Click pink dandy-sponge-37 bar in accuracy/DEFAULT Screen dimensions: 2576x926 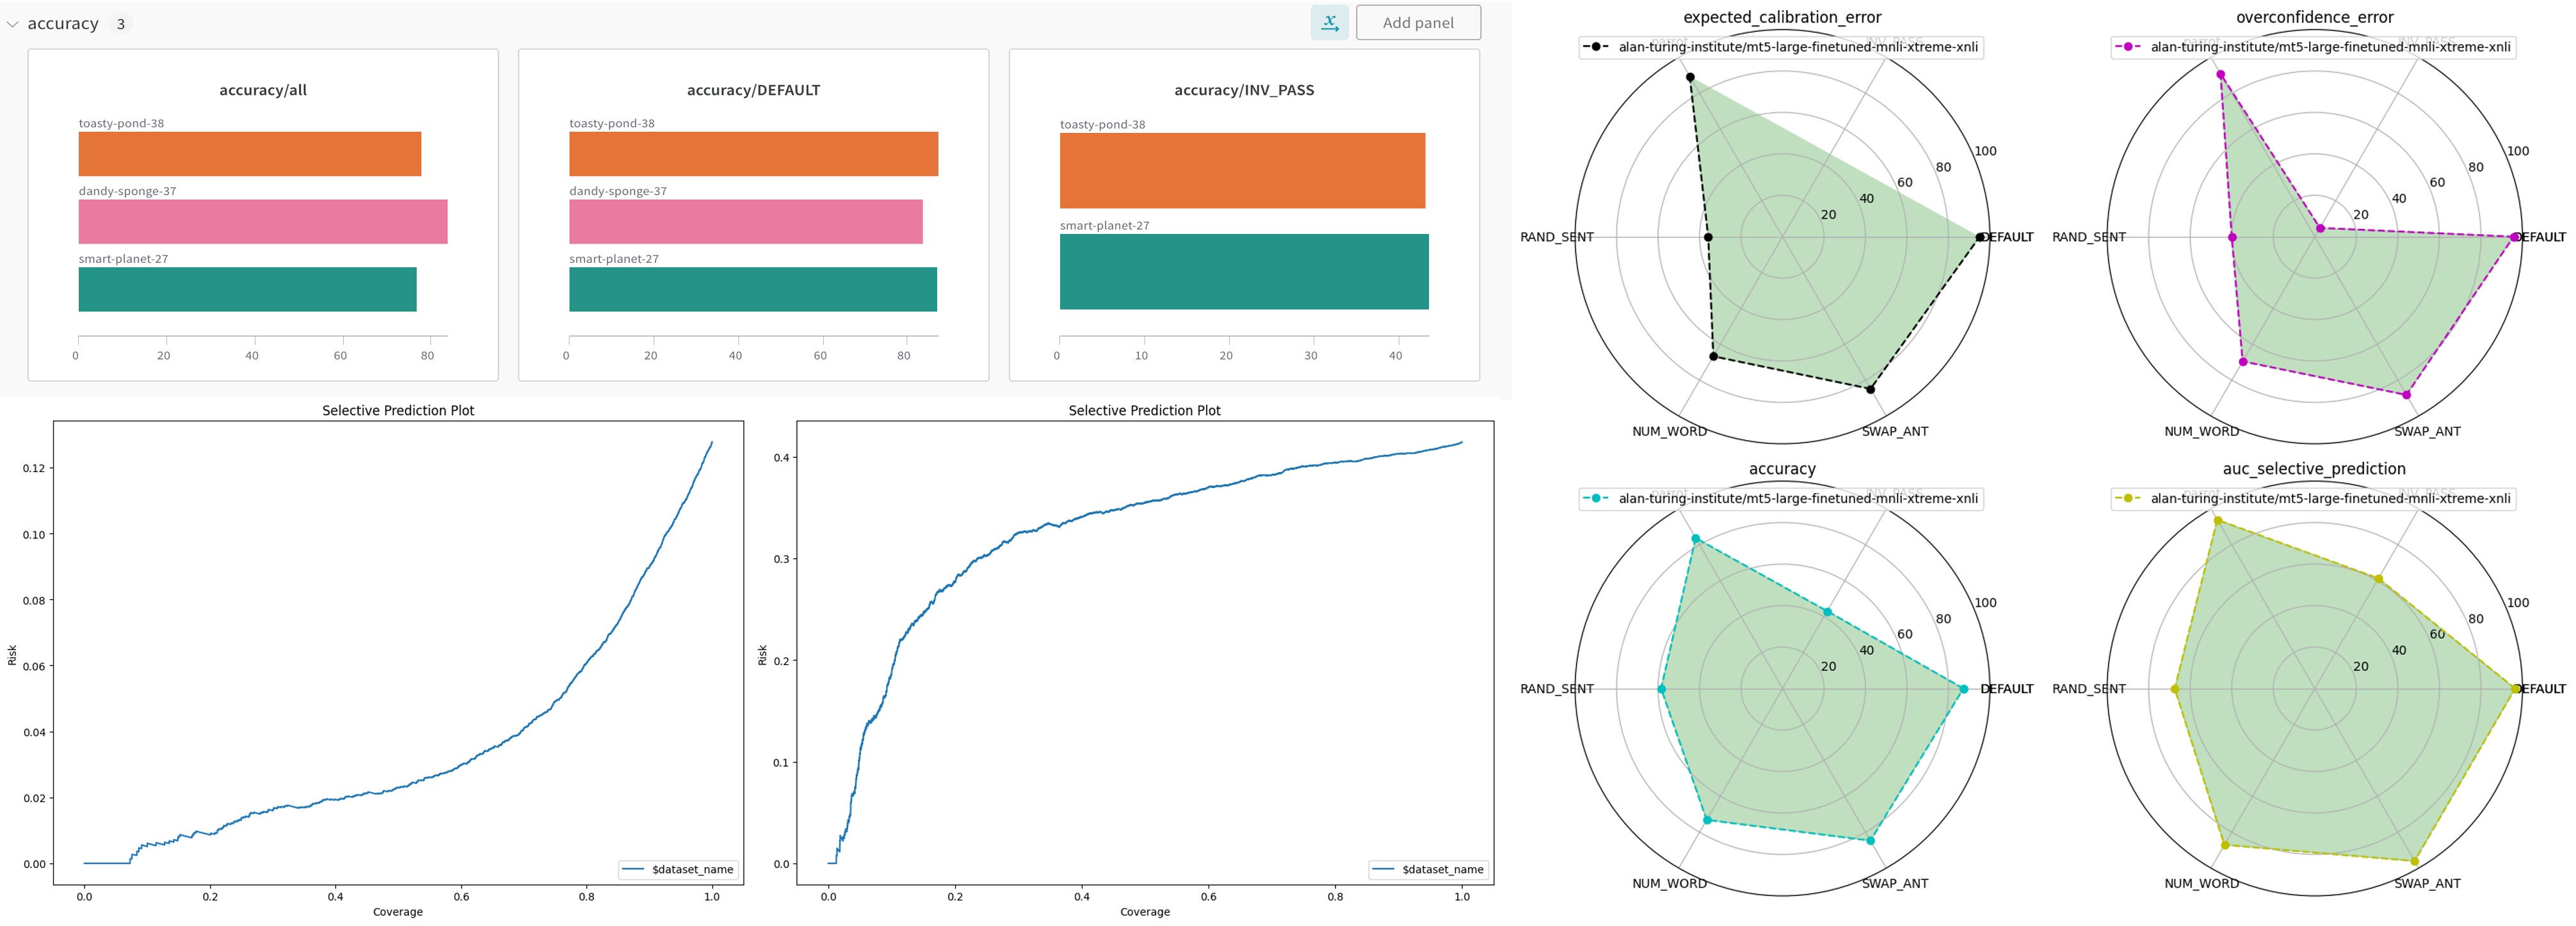(x=745, y=222)
